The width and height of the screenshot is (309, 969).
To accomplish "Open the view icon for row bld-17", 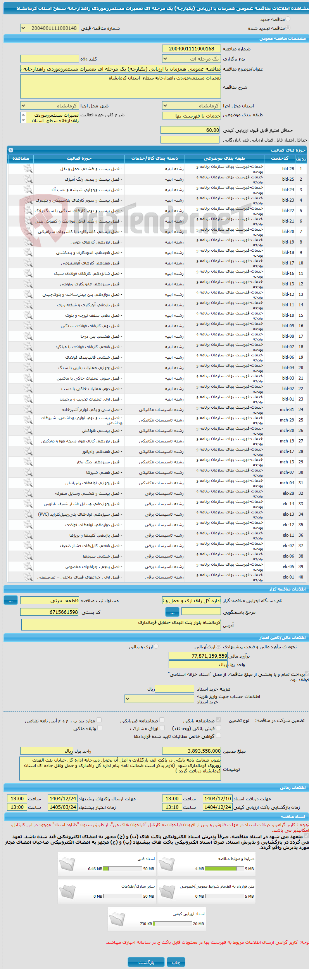I will pos(28,263).
